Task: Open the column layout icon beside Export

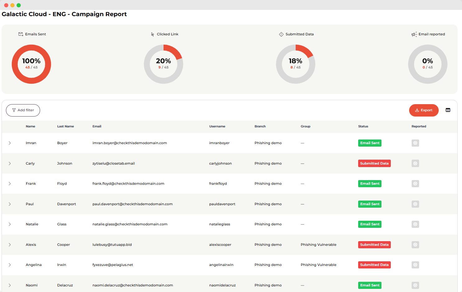Action: point(448,110)
